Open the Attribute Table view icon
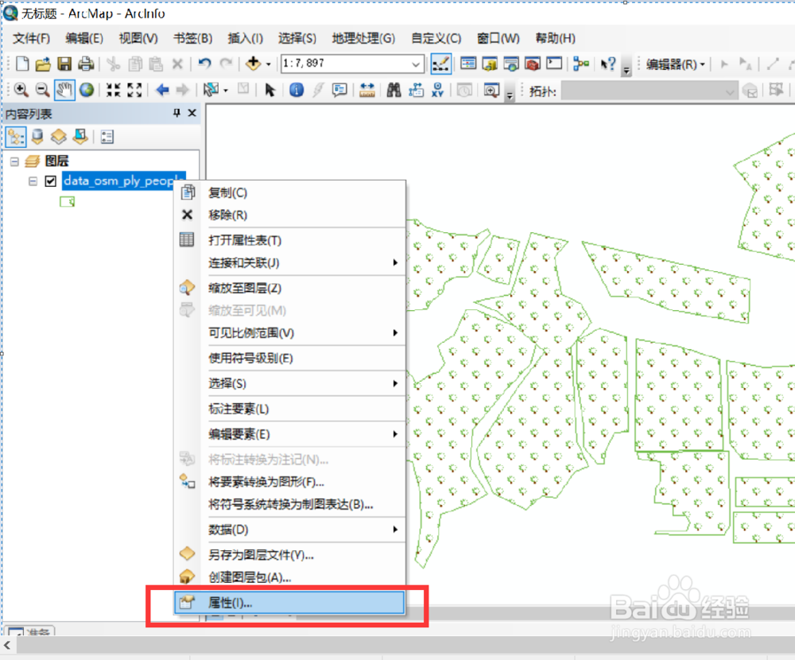The width and height of the screenshot is (795, 660). 188,239
